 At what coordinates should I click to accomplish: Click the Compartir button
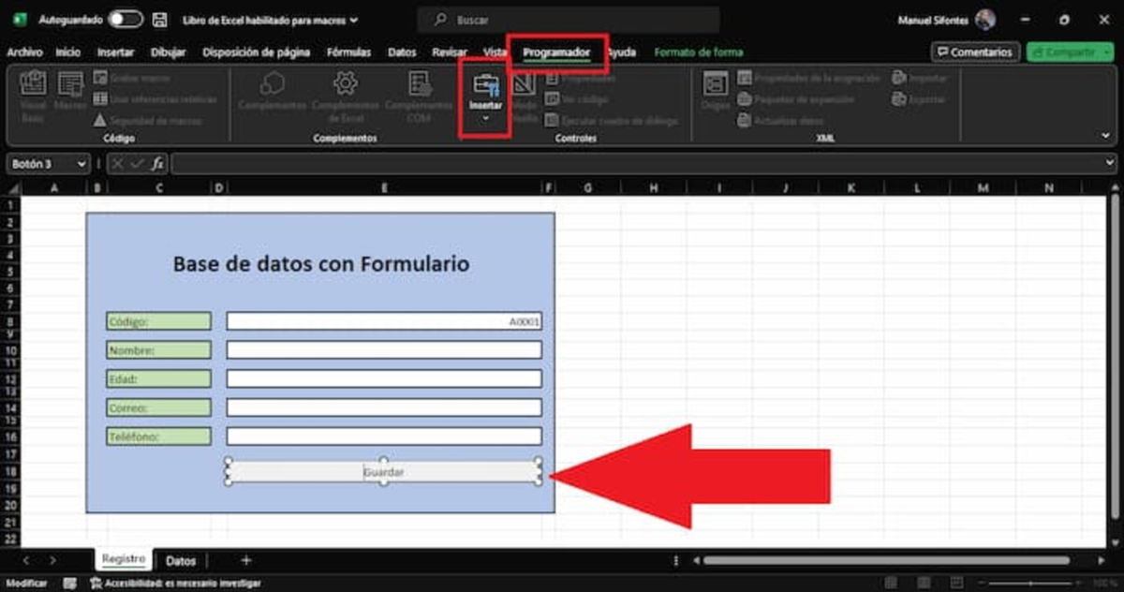coord(1067,52)
